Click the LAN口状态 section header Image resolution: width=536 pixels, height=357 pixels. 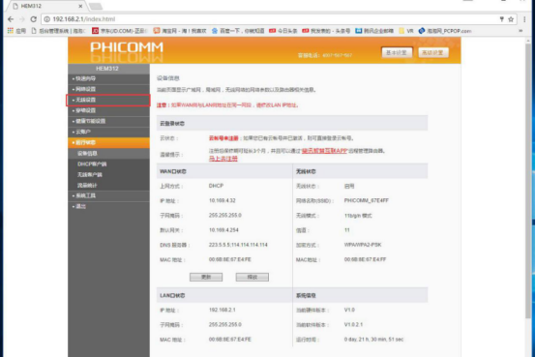[224, 295]
